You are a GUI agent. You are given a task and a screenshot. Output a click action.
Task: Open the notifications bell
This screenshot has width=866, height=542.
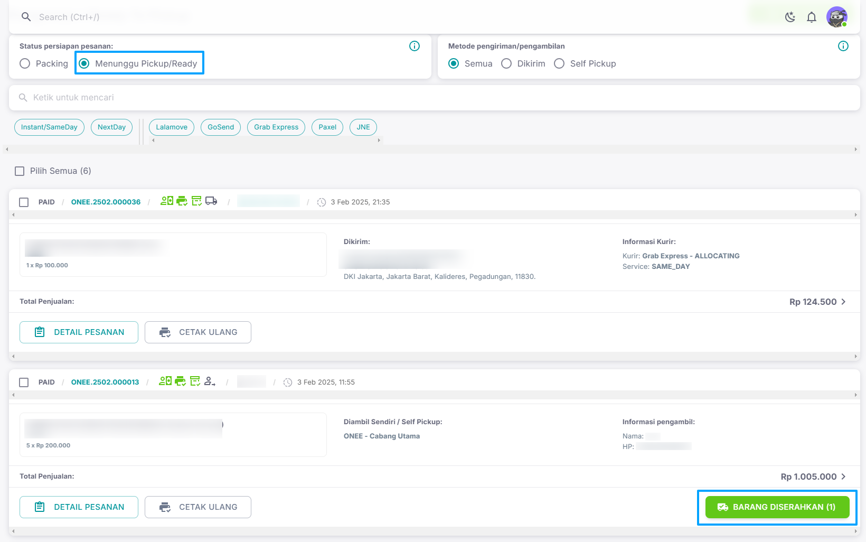click(x=812, y=17)
